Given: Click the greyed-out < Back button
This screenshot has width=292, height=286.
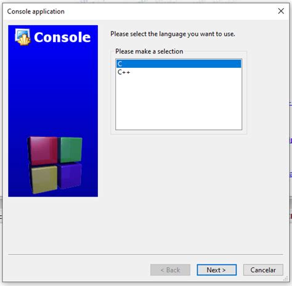Looking at the screenshot, I should [170, 270].
